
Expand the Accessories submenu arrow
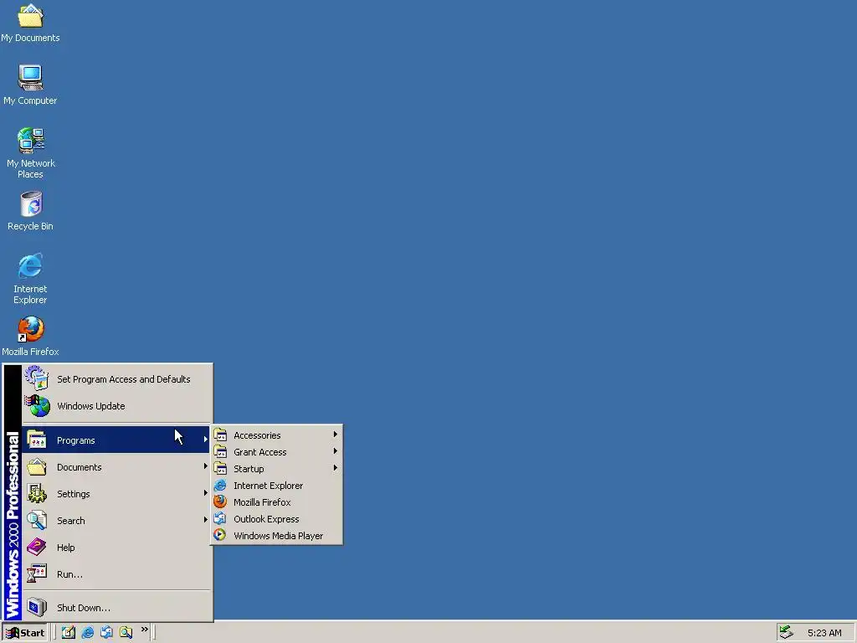(x=335, y=435)
